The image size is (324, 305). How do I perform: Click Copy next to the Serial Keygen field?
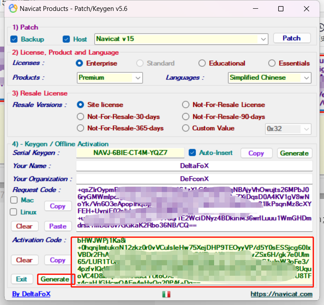[256, 153]
